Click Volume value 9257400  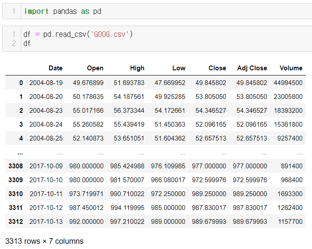290,138
